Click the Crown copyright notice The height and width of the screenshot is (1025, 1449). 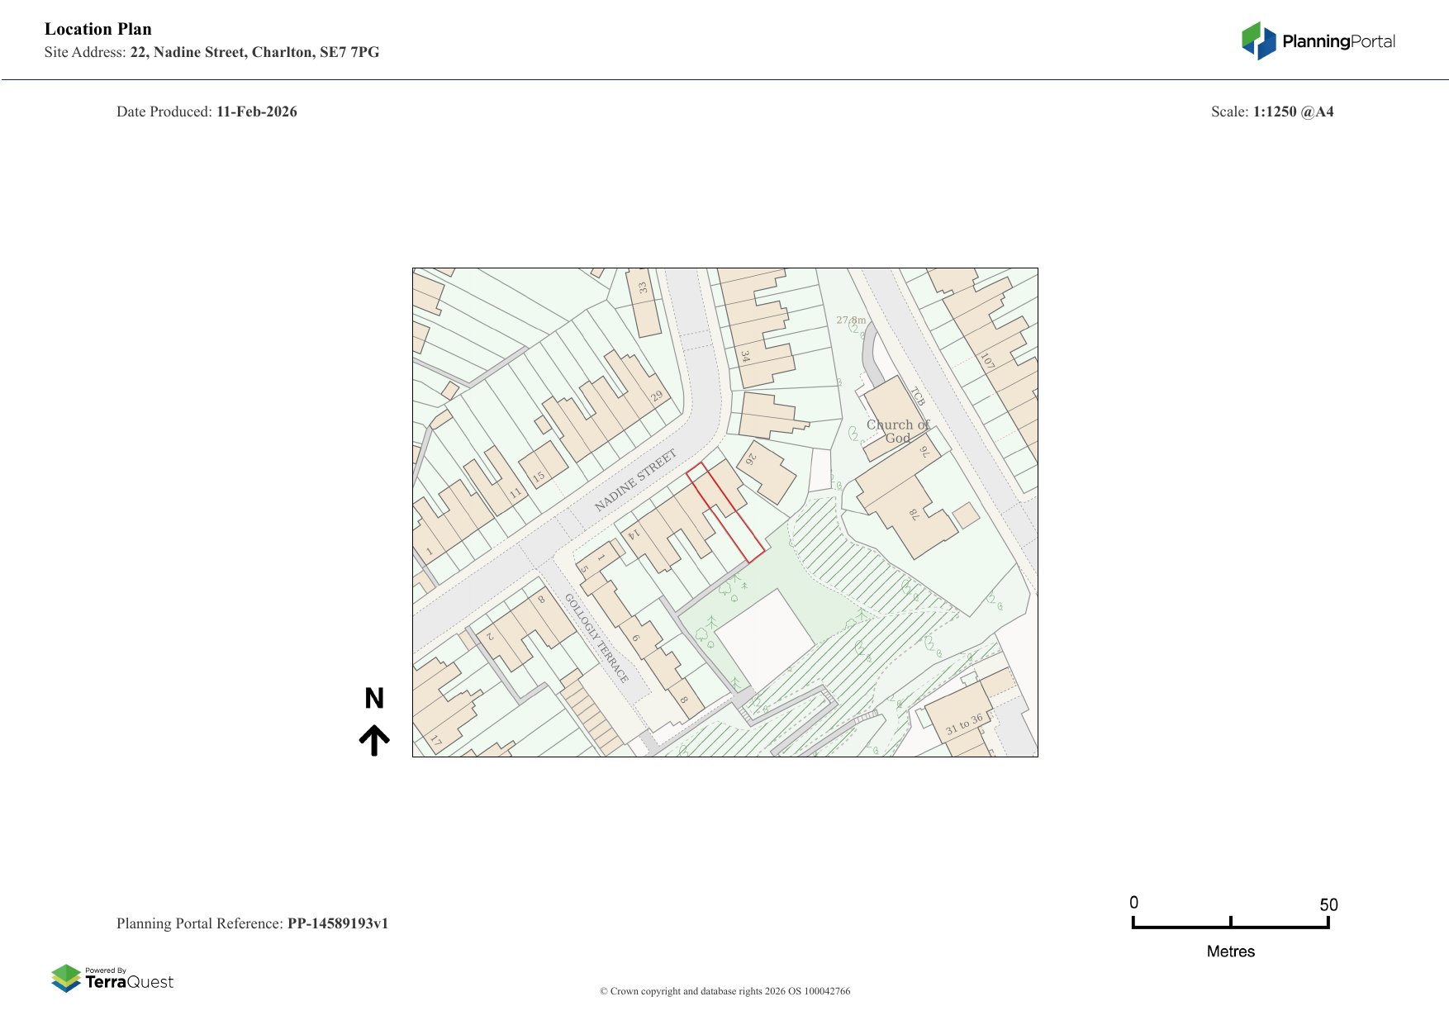pyautogui.click(x=724, y=991)
